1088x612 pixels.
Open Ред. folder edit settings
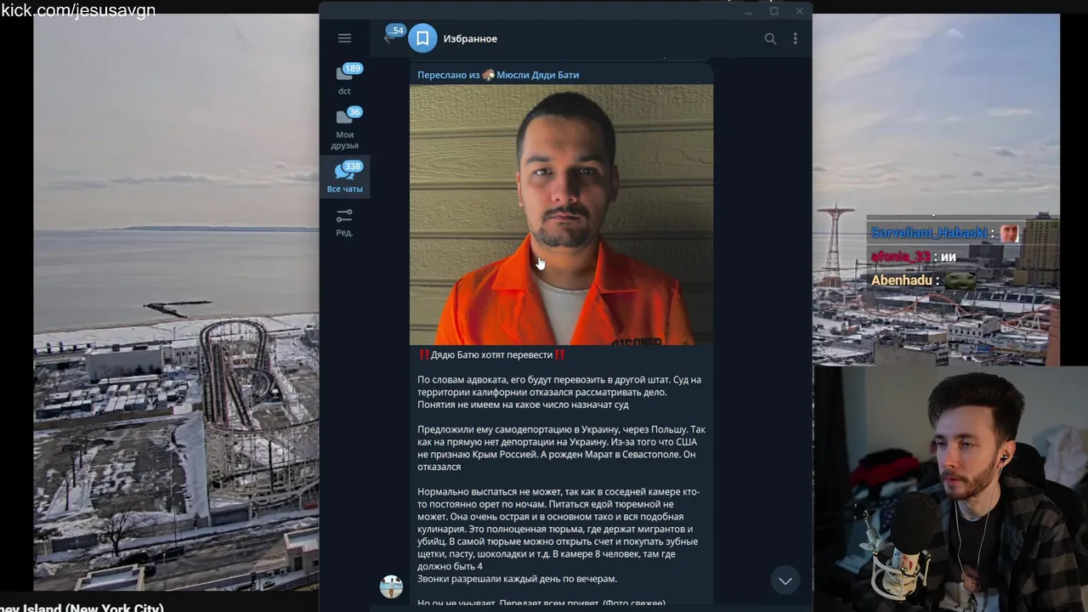(x=344, y=222)
